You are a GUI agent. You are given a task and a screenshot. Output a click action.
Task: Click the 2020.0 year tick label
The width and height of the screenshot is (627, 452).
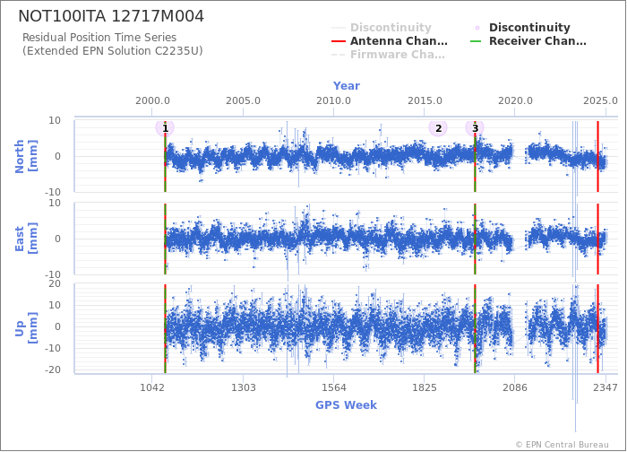pos(515,100)
